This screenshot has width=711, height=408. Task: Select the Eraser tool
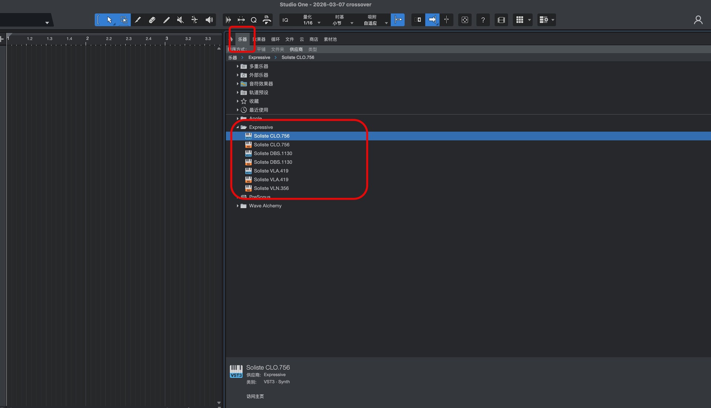point(152,20)
